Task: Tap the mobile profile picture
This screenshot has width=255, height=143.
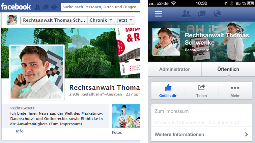Action: [x=166, y=42]
